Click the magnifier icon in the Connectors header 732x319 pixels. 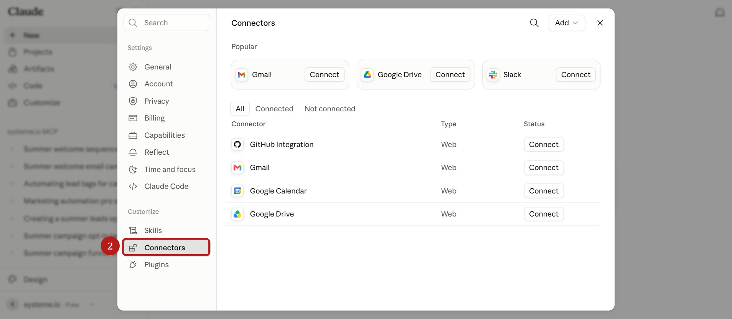pyautogui.click(x=534, y=23)
